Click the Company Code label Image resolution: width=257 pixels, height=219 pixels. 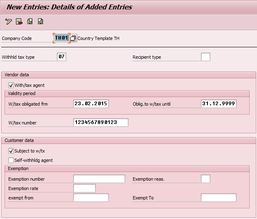coord(17,38)
